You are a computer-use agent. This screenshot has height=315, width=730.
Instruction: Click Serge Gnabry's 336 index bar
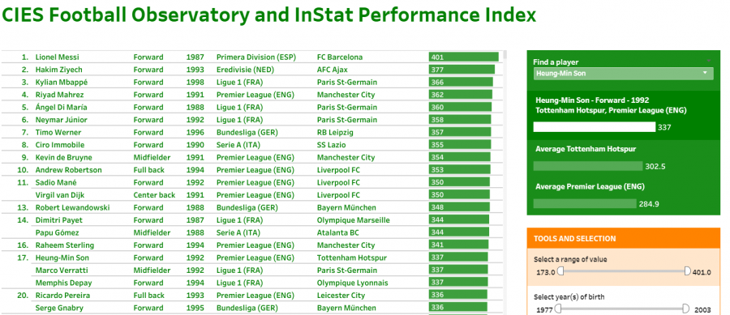458,308
